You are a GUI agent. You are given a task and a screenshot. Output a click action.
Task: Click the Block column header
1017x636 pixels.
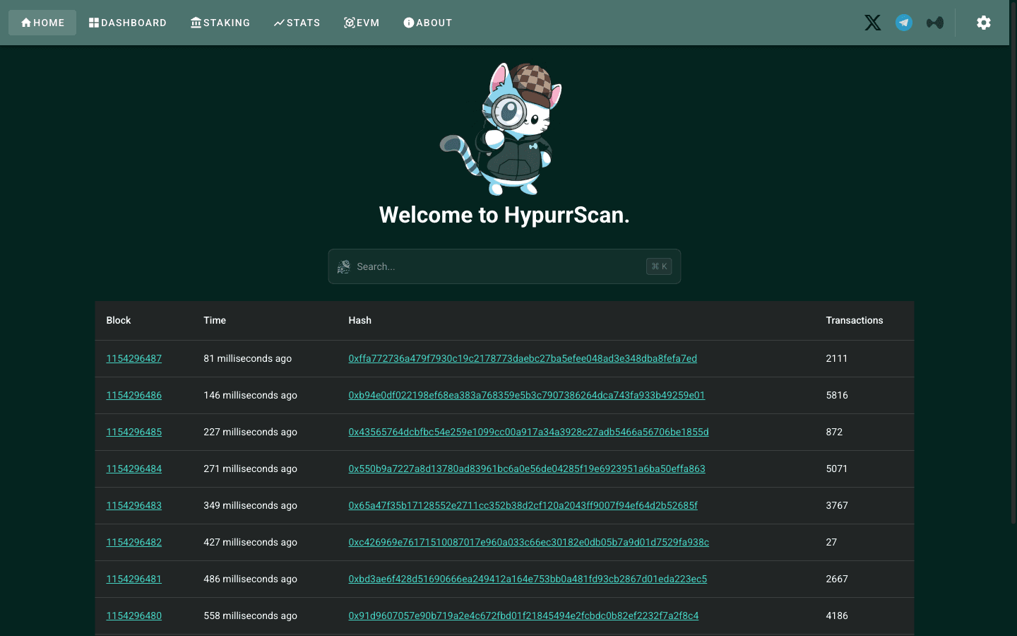click(119, 320)
